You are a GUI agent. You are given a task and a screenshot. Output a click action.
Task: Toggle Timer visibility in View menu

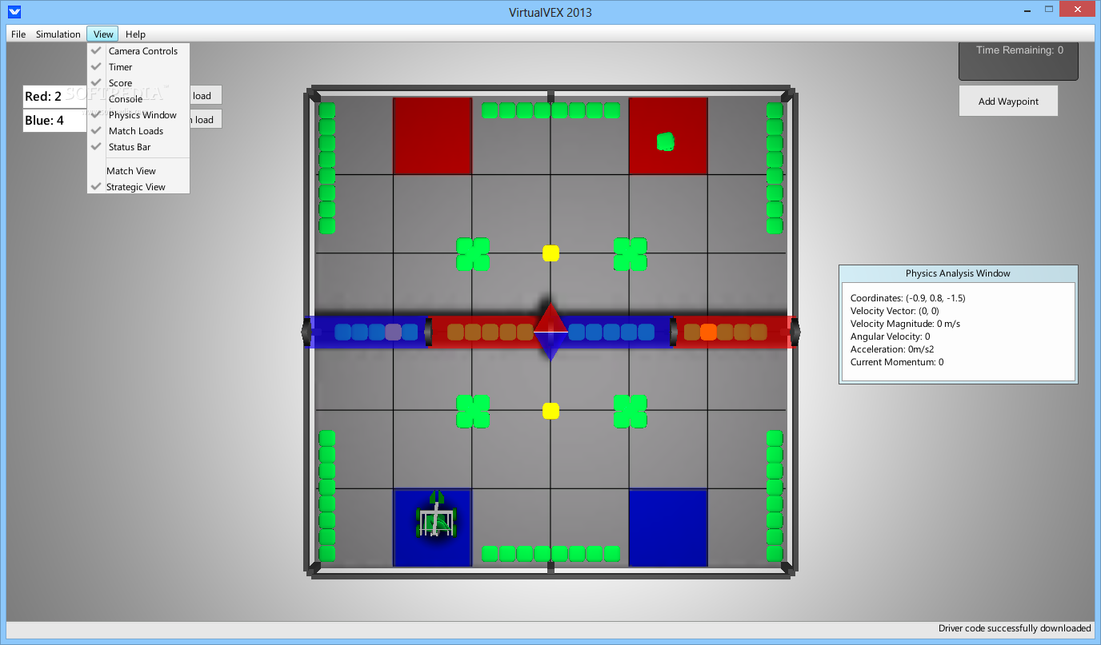(138, 67)
